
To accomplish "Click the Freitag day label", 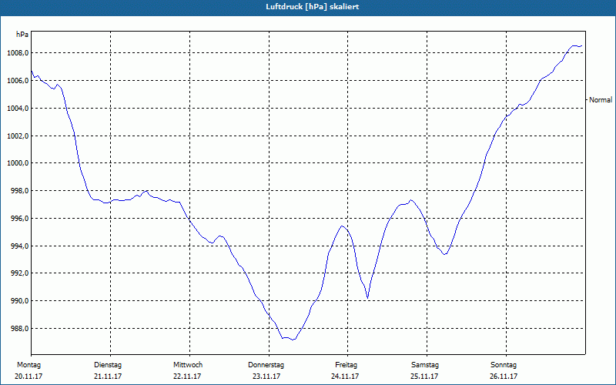I will tap(346, 365).
